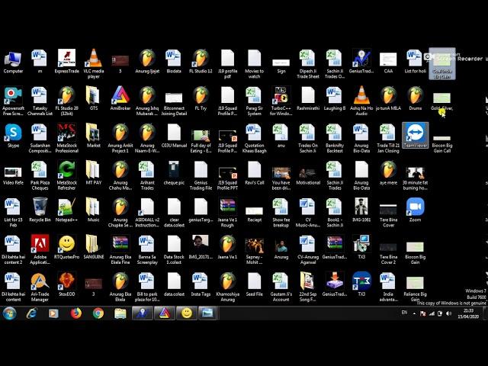Select the Adobe Application shortcut
This screenshot has height=366, width=488.
pos(40,249)
